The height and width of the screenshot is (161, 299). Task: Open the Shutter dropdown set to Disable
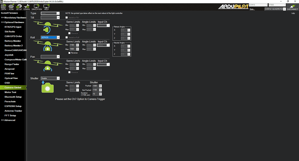tap(50, 78)
